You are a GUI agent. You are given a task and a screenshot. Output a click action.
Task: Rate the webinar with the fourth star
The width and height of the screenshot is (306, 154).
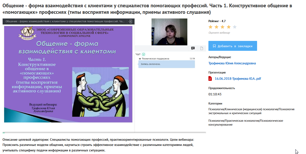click(x=228, y=27)
